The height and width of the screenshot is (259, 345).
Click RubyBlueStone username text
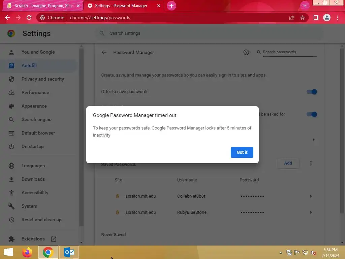[x=192, y=212]
